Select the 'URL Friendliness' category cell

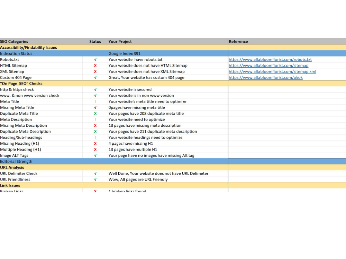41,179
